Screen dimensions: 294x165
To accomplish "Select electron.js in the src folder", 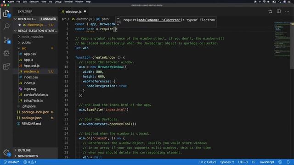I will [31, 71].
